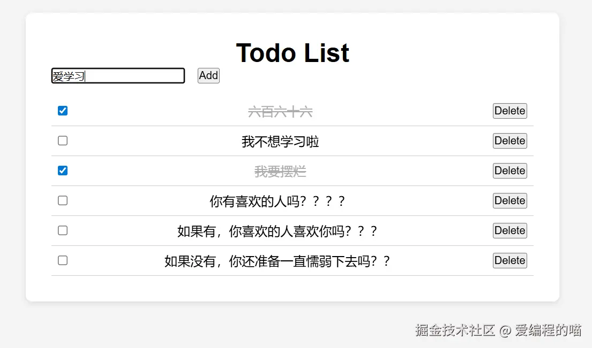The width and height of the screenshot is (592, 348).
Task: Click the strikethrough 我要摆烂 text
Action: pyautogui.click(x=280, y=172)
